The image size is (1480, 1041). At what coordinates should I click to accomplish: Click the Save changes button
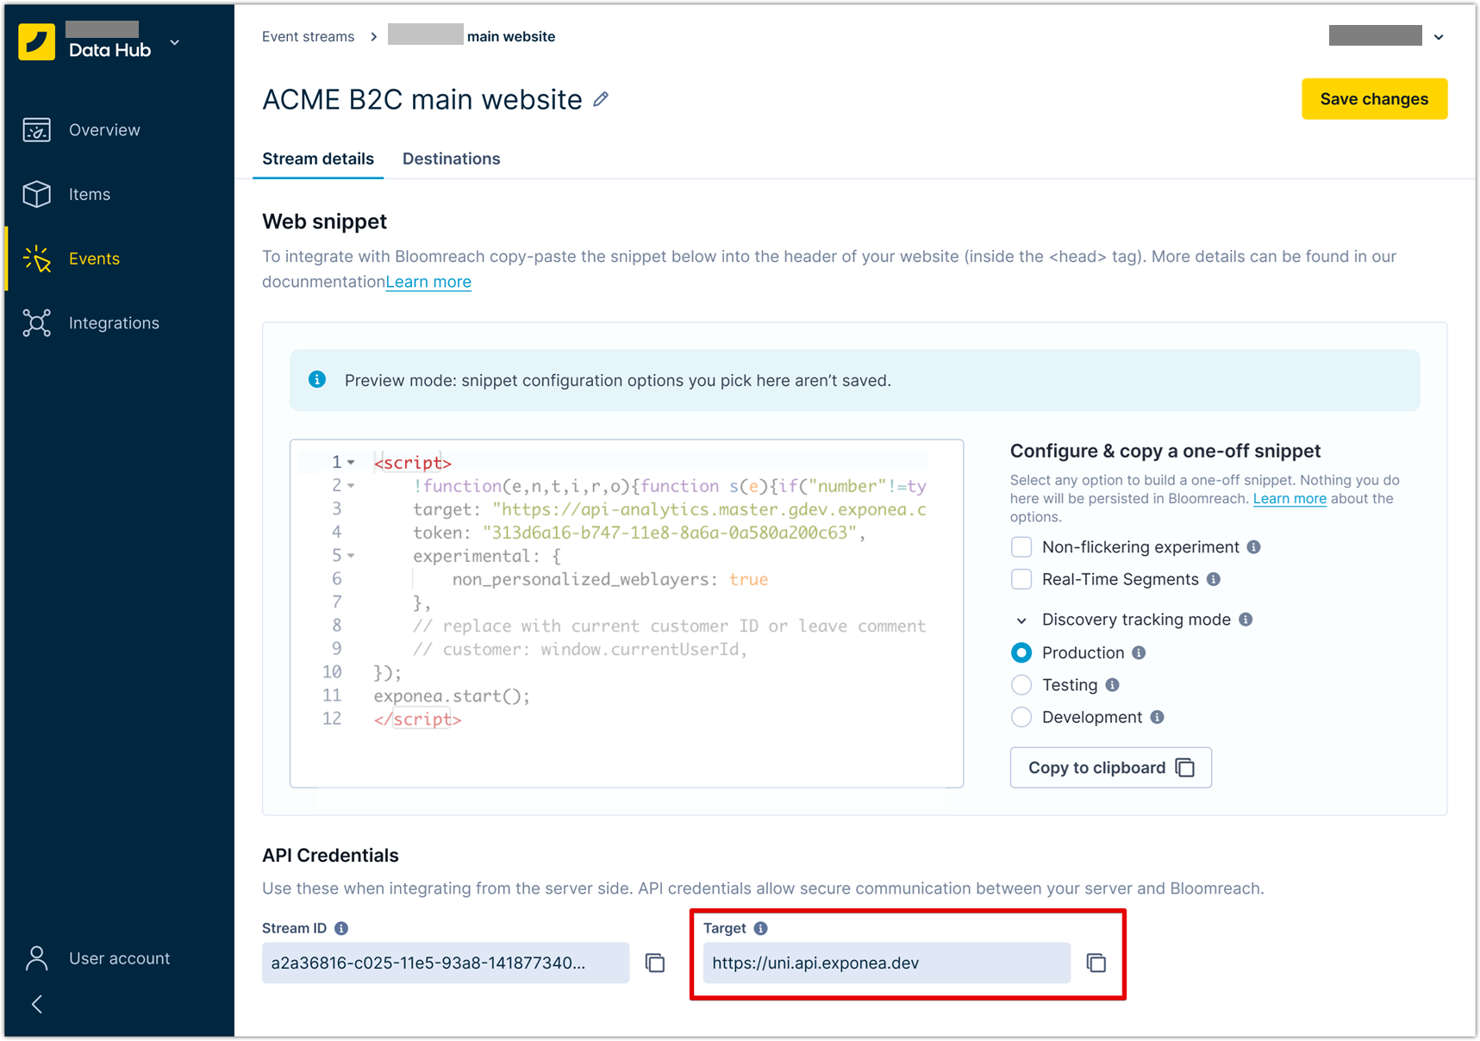1374,99
